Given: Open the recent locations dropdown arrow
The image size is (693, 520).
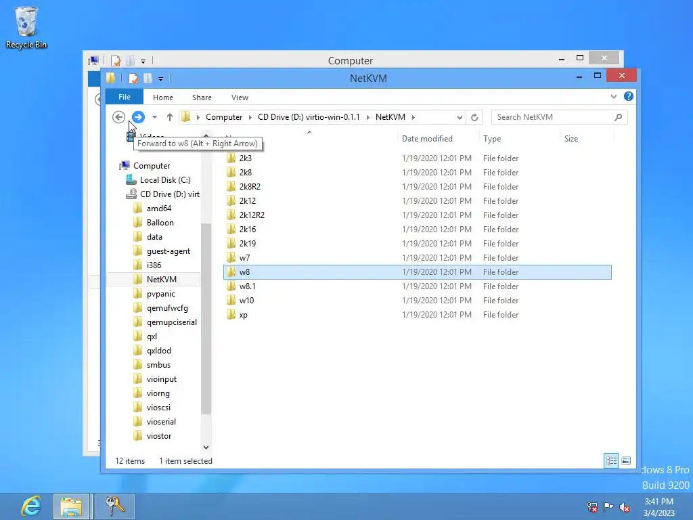Looking at the screenshot, I should coord(154,117).
